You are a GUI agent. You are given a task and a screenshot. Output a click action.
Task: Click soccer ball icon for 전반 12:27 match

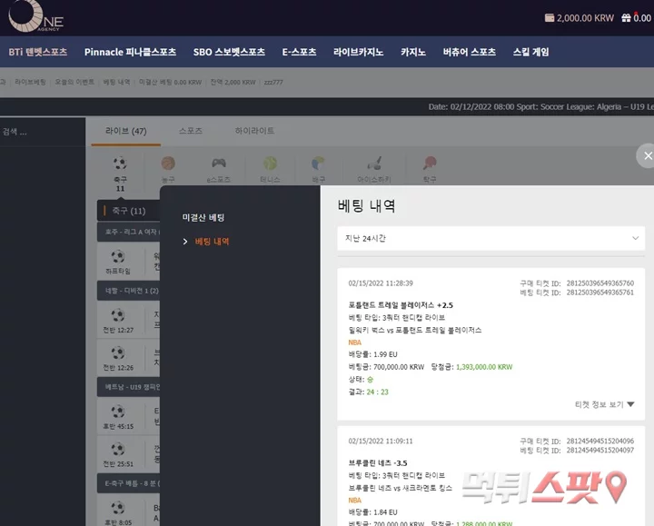pyautogui.click(x=118, y=315)
